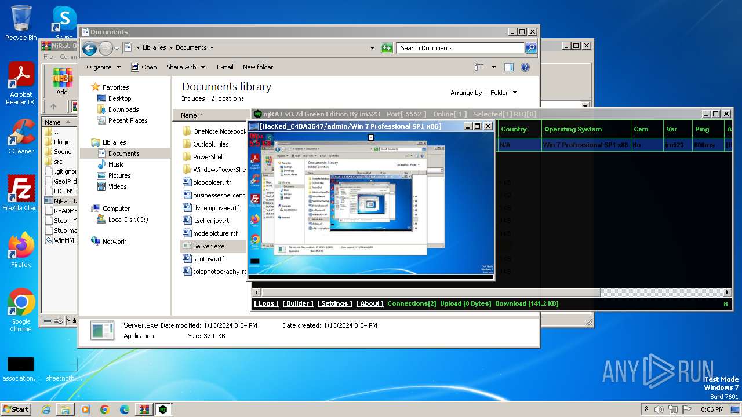Click WinRAR Add toolbar icon
Screen dimensions: 742x417
pos(62,81)
